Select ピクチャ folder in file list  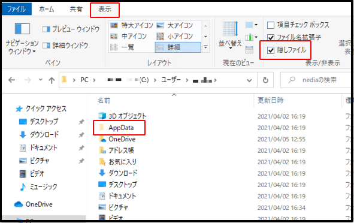point(113,207)
